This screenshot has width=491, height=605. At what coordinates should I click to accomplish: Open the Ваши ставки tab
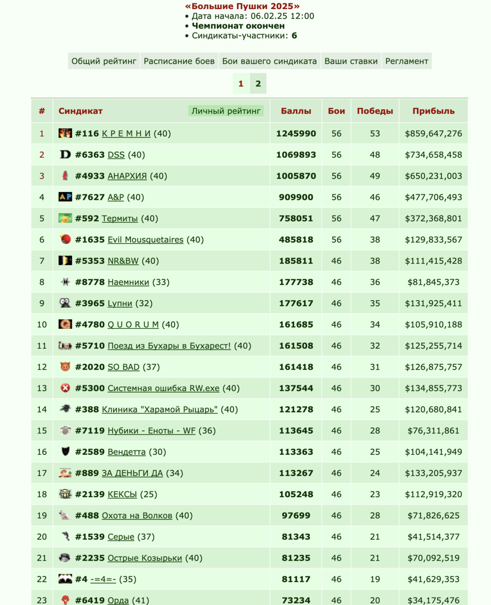(351, 61)
